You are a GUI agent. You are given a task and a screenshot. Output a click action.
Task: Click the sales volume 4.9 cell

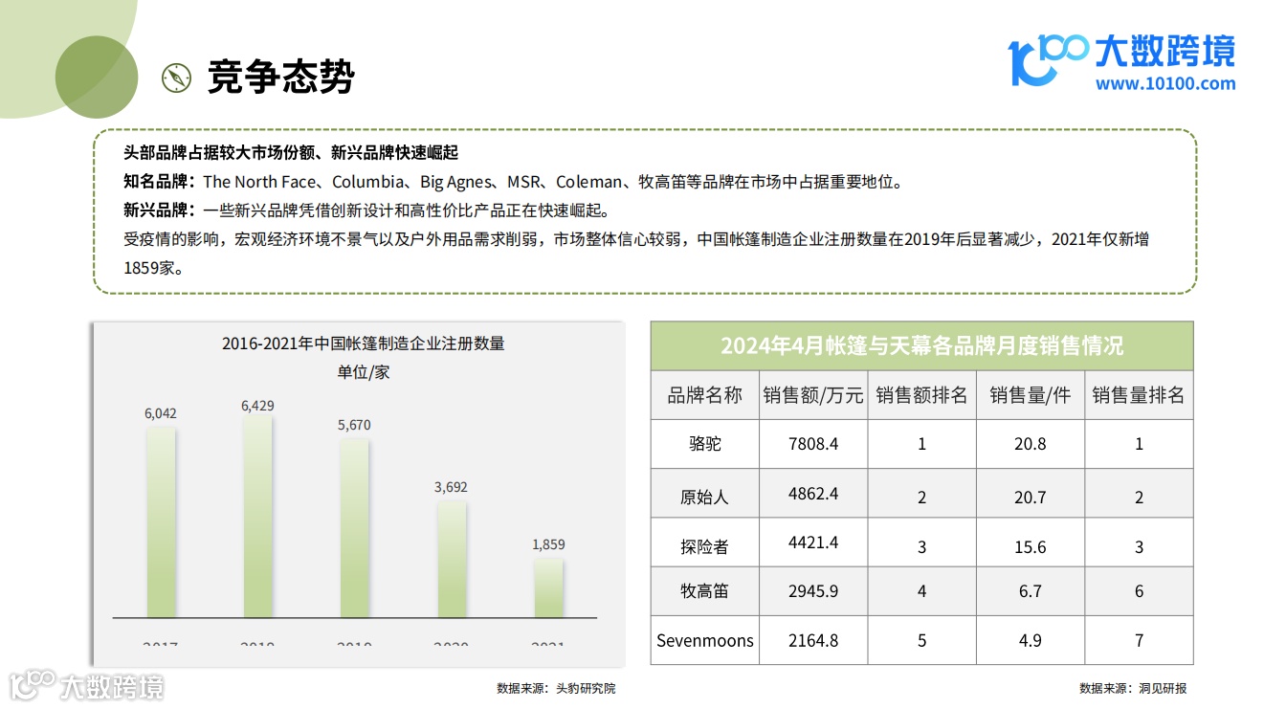click(1031, 640)
